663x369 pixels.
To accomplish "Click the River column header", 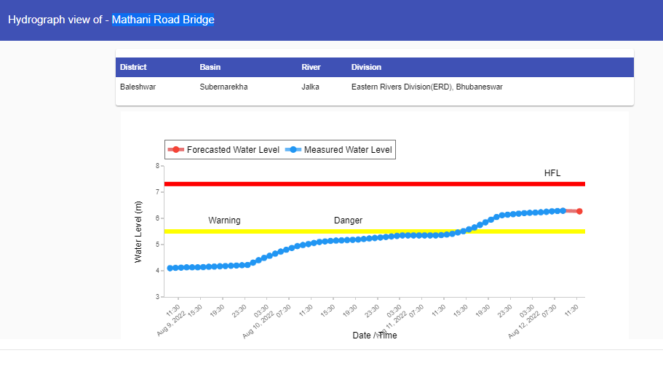I will pos(311,67).
